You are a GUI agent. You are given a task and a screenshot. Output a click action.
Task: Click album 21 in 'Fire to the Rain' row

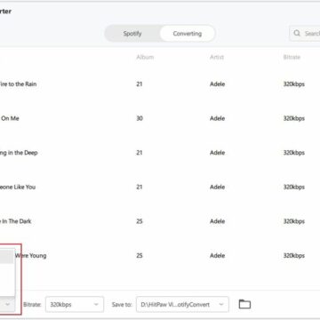[x=140, y=84]
